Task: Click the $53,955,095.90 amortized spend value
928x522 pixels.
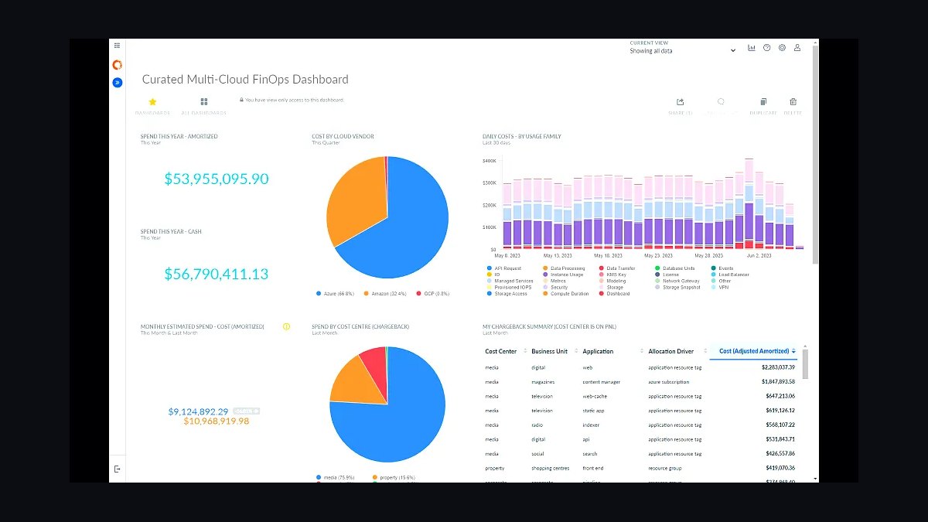Action: pos(217,179)
